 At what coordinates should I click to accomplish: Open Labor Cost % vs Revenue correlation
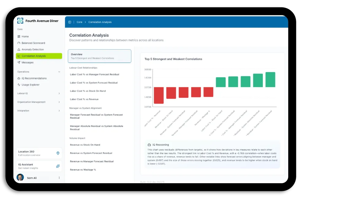84,100
